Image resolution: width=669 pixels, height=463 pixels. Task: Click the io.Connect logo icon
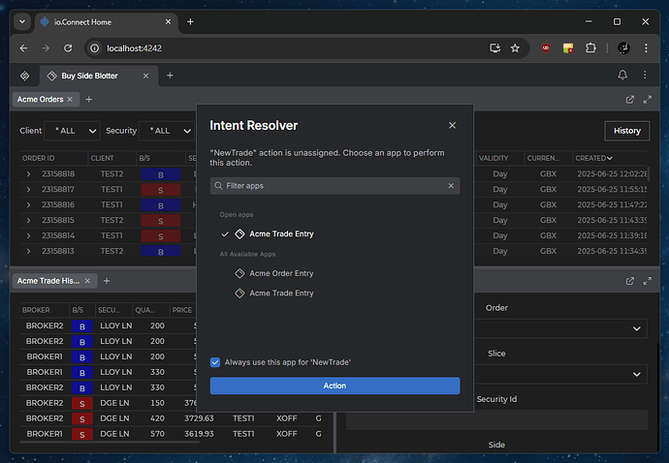[24, 76]
